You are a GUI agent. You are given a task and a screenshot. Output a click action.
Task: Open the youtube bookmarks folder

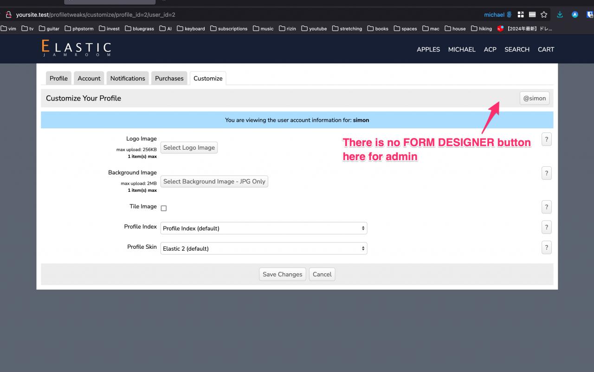coord(314,29)
